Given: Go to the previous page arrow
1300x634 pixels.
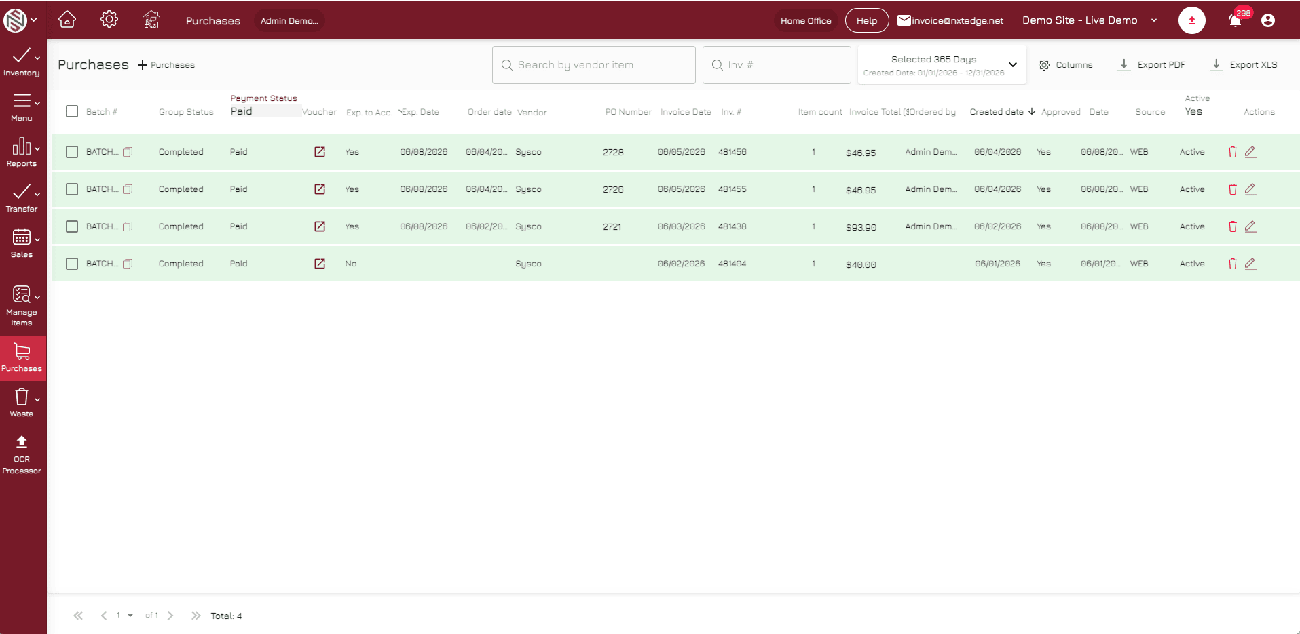Looking at the screenshot, I should 104,616.
